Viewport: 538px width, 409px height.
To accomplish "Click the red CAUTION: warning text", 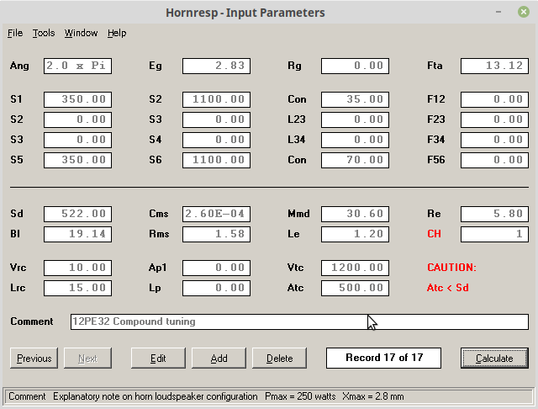I will (x=452, y=268).
